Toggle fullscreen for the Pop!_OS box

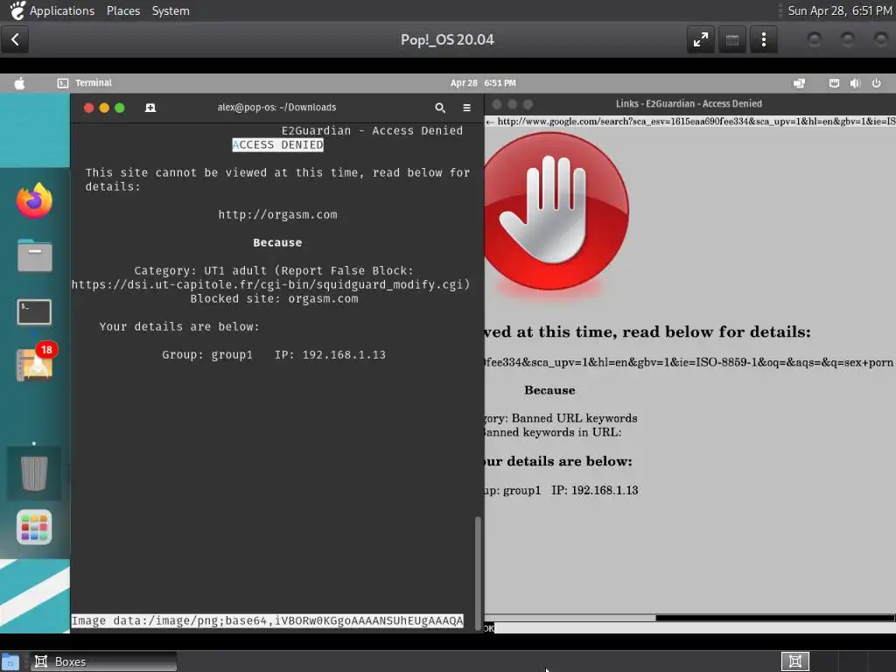[x=701, y=39]
